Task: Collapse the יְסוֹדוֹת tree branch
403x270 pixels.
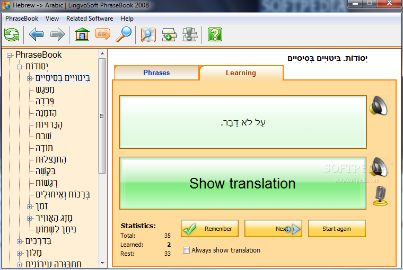Action: click(19, 67)
